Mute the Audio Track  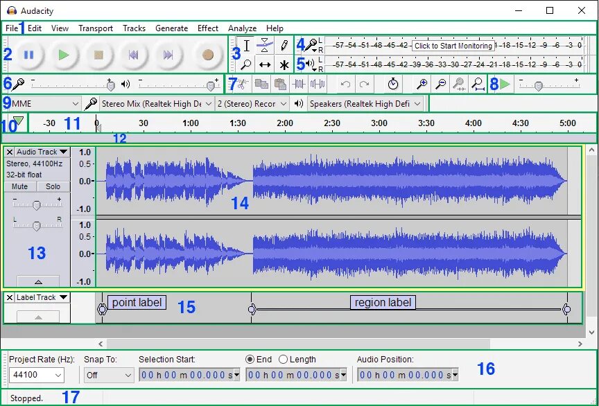click(20, 186)
